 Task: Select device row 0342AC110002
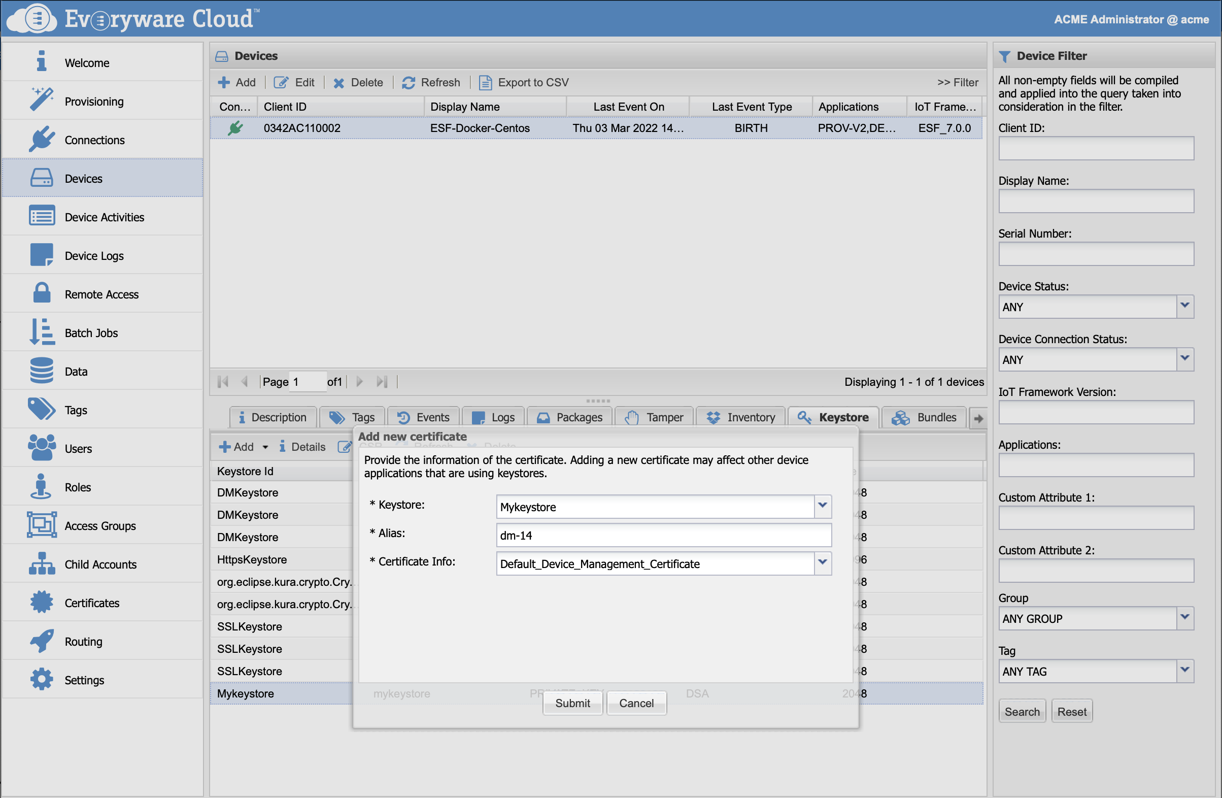[x=596, y=128]
